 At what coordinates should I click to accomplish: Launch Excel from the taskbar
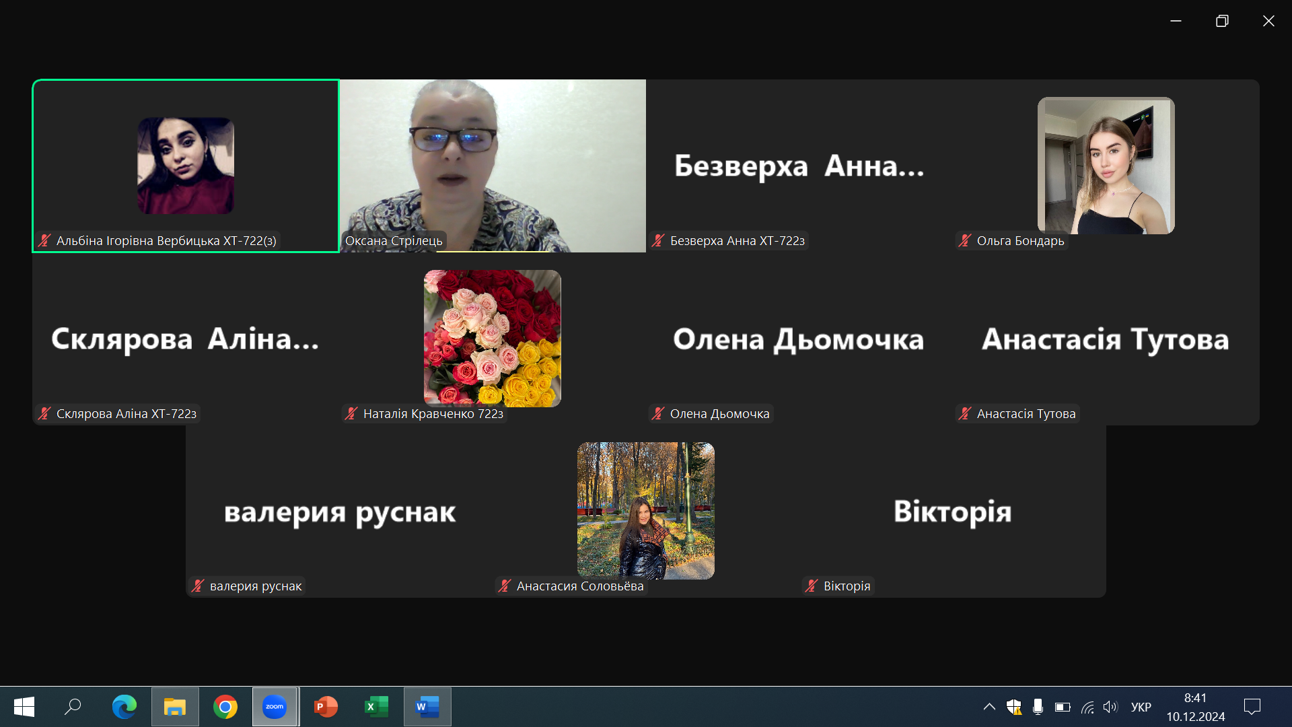click(376, 707)
